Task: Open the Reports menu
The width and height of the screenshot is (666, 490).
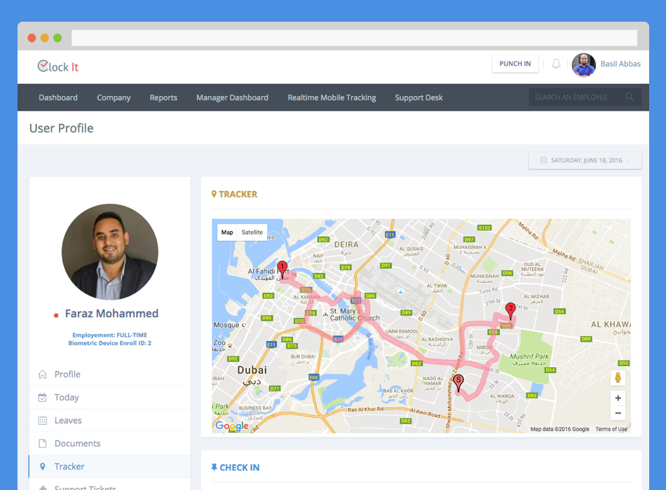Action: click(x=163, y=97)
